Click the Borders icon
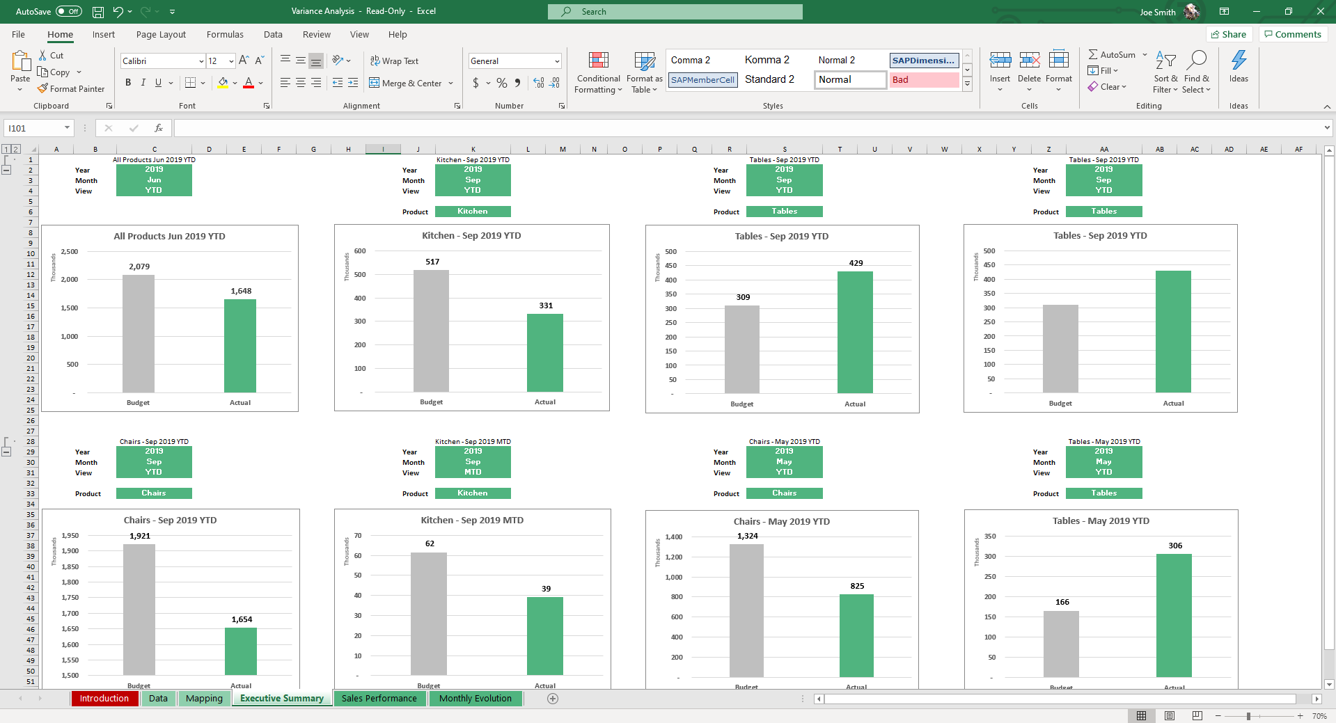The height and width of the screenshot is (723, 1336). tap(190, 83)
